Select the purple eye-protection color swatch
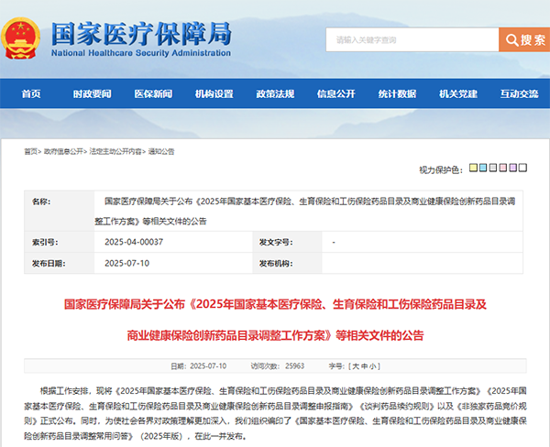 (x=512, y=168)
